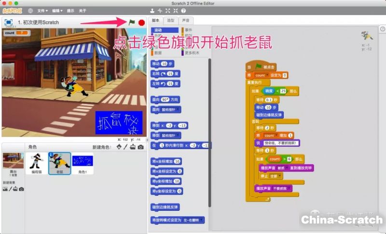Click the green flag to start

131,22
